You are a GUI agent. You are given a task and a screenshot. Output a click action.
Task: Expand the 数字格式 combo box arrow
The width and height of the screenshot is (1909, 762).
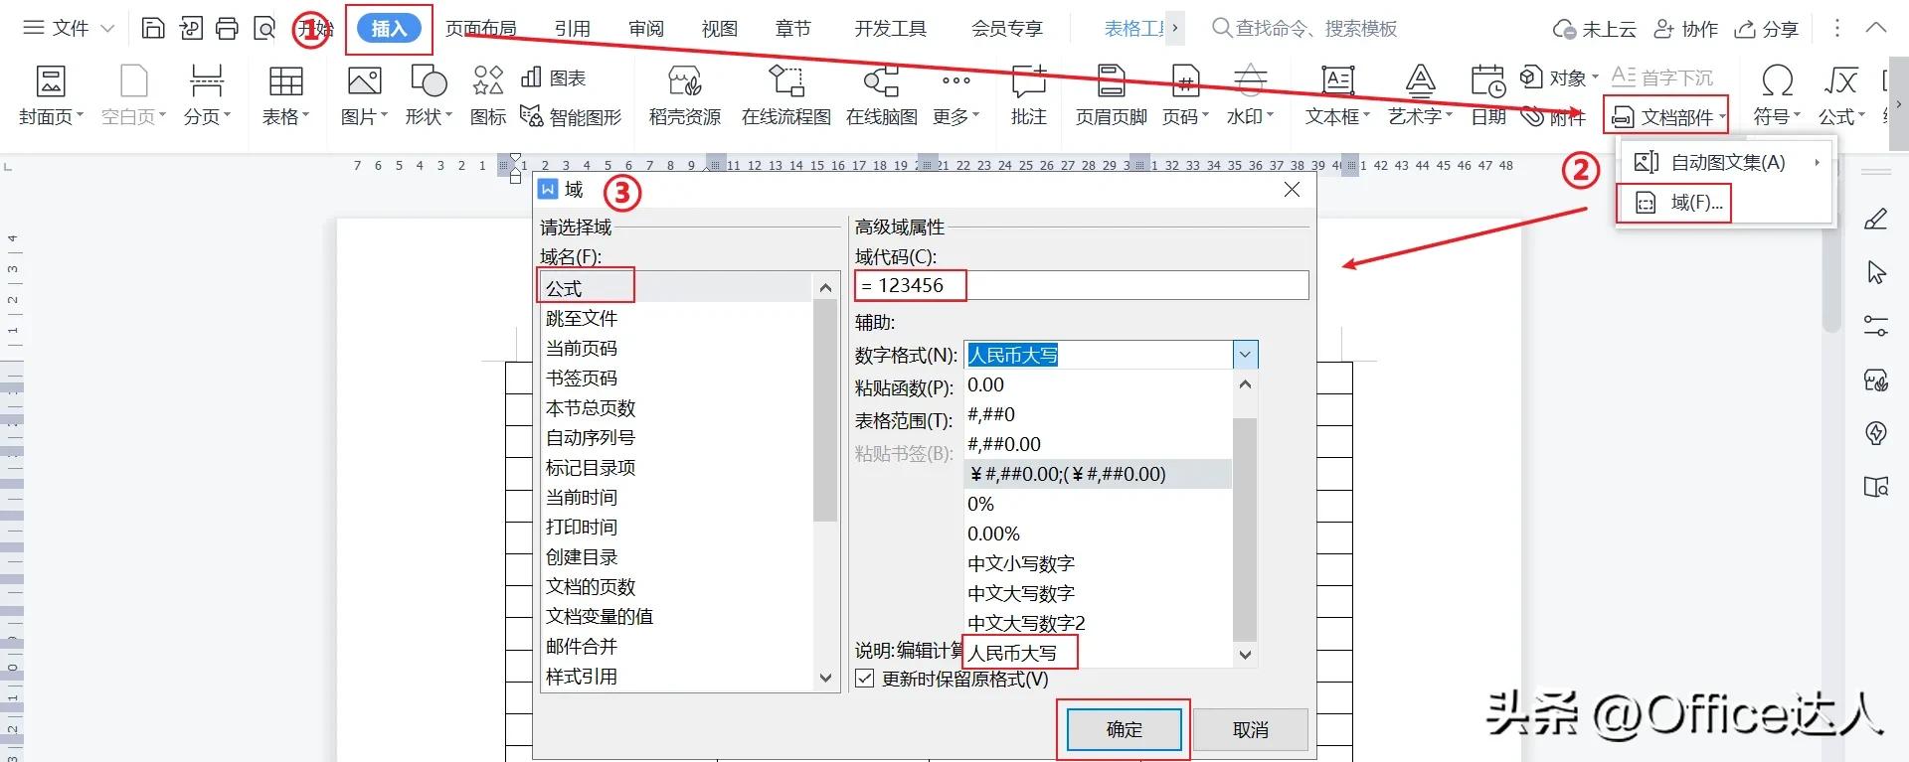point(1246,355)
